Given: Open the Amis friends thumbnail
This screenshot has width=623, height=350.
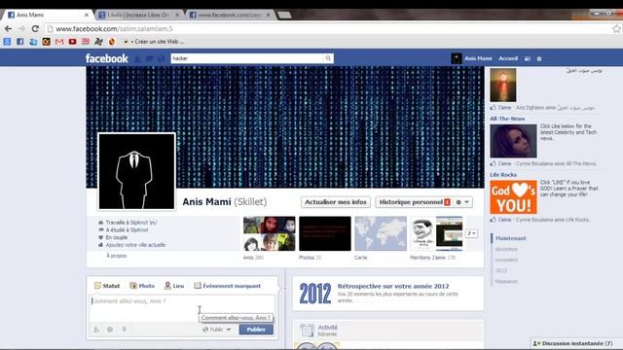Looking at the screenshot, I should pos(270,233).
